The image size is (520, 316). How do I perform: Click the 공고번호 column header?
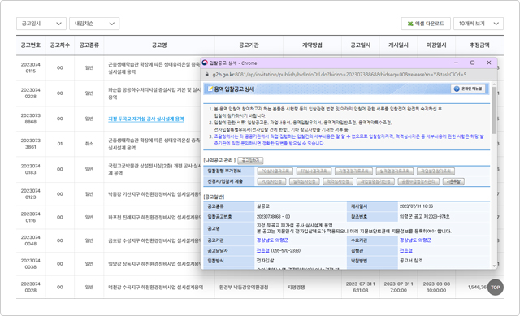point(31,45)
